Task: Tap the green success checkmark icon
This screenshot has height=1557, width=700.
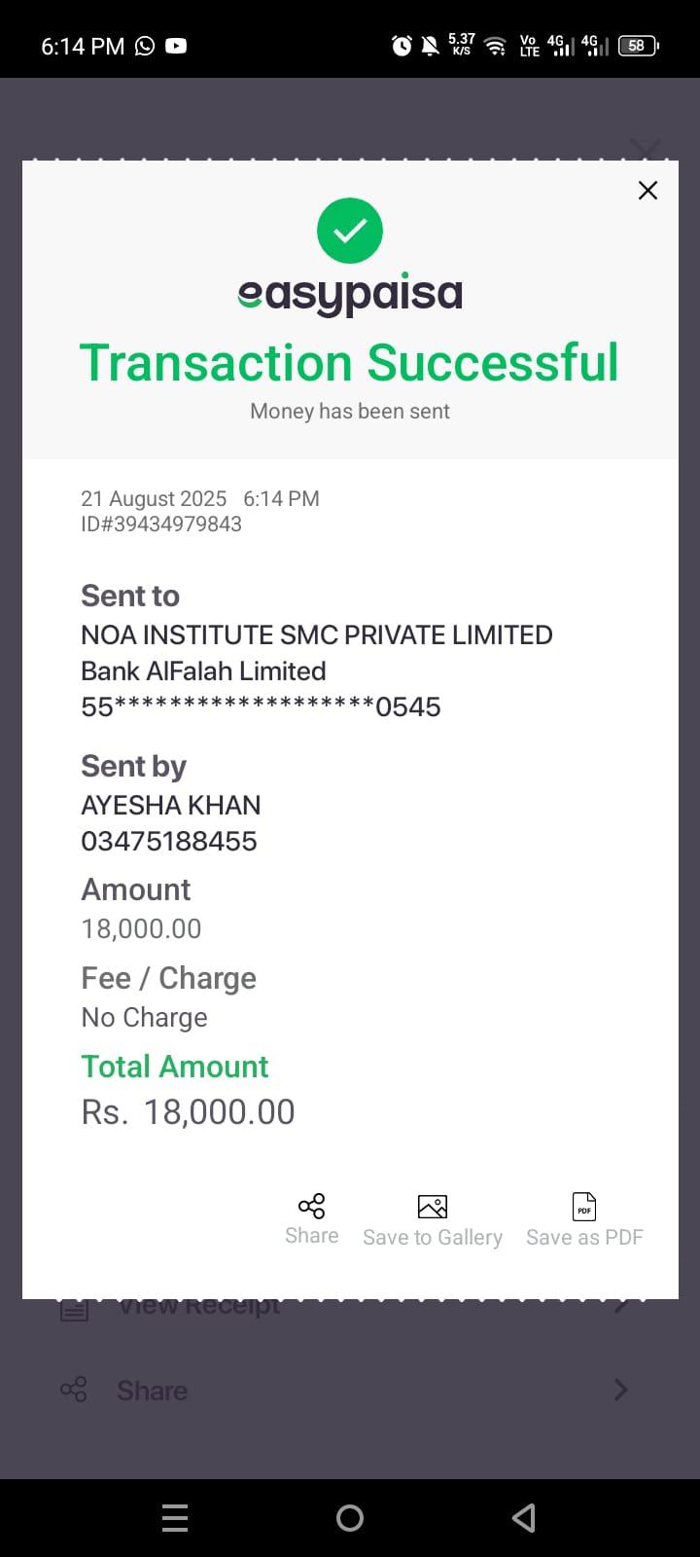Action: (350, 231)
